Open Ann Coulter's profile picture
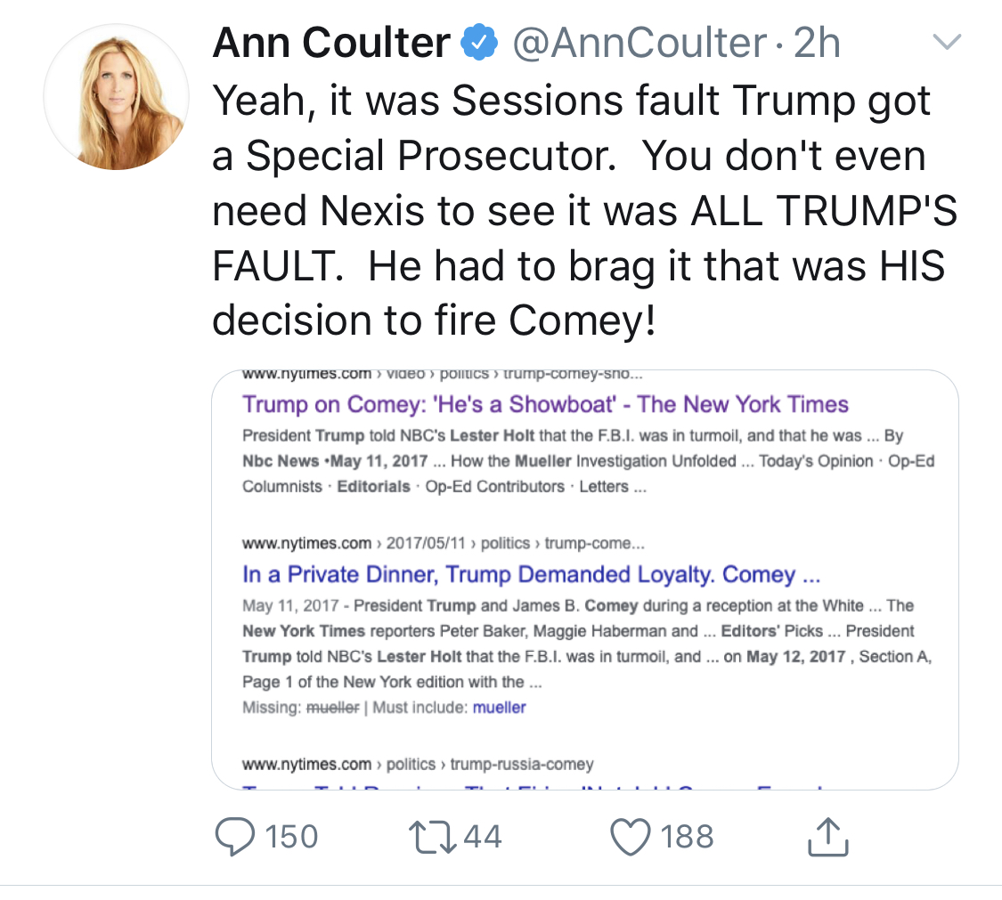This screenshot has width=1002, height=900. pyautogui.click(x=116, y=97)
